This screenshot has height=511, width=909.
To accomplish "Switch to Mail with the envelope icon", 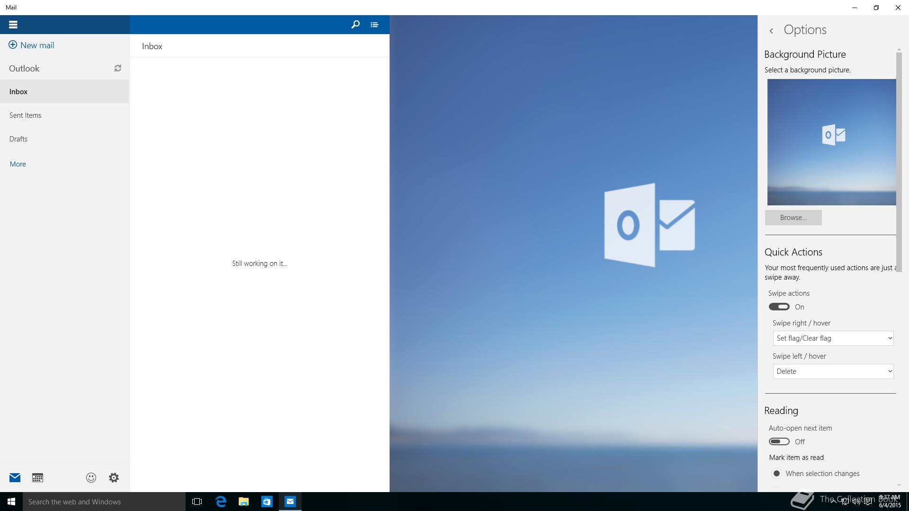I will pos(15,478).
